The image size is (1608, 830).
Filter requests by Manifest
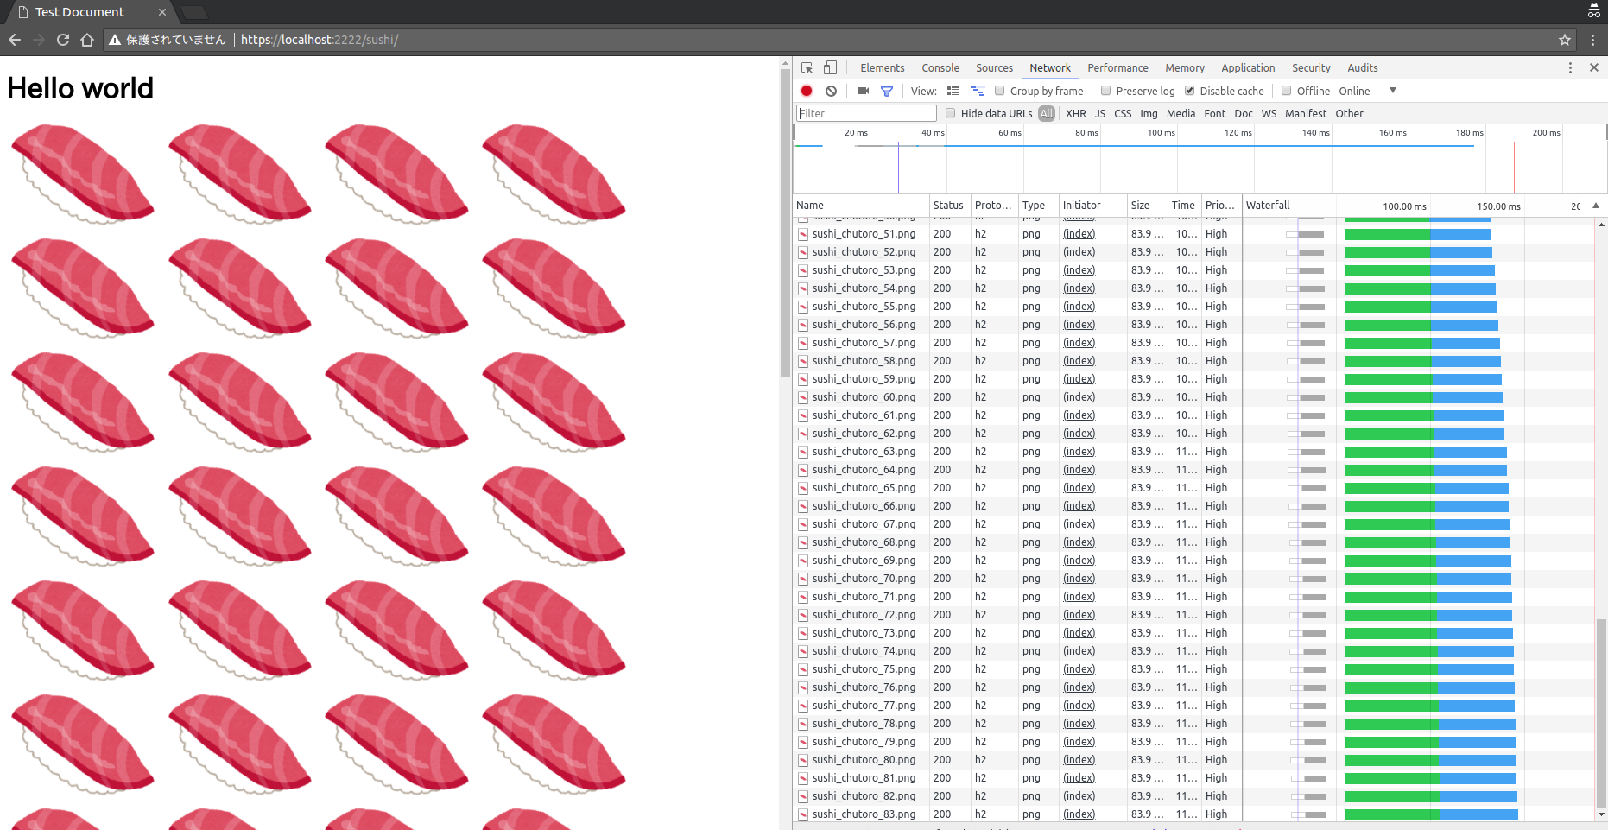click(x=1306, y=113)
